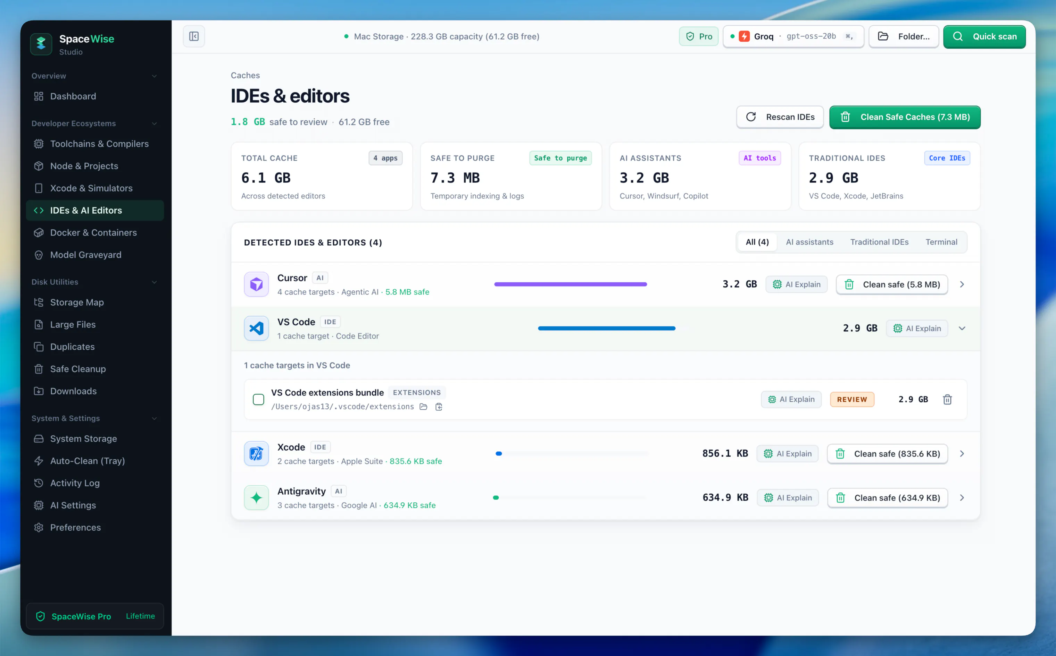Click the Rescan IDEs button
This screenshot has width=1056, height=656.
[x=780, y=117]
